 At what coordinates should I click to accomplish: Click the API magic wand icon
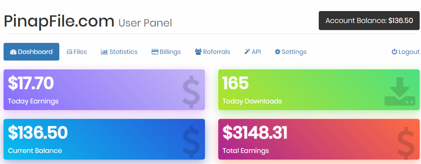coord(247,52)
